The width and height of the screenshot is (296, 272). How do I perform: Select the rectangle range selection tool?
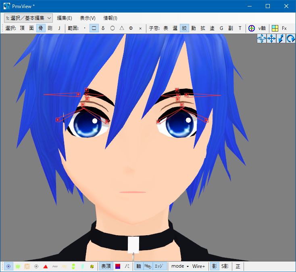tap(94, 28)
